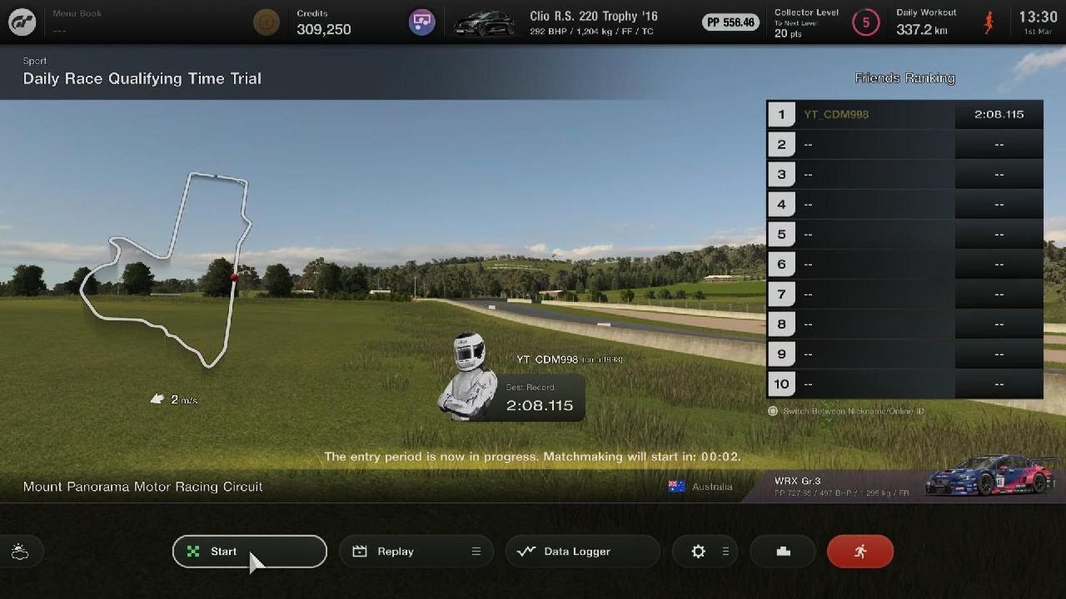Select the driver avatar in white suit
Screen dimensions: 1066x599
466,376
